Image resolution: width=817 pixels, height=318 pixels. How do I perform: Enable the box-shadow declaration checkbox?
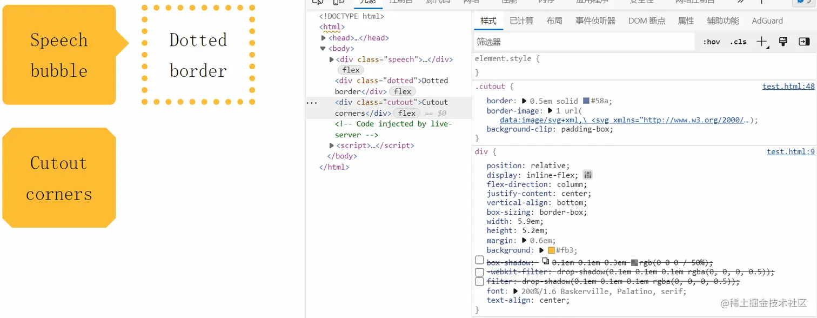[479, 261]
